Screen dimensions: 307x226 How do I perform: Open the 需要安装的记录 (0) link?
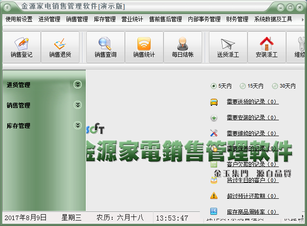pyautogui.click(x=253, y=118)
